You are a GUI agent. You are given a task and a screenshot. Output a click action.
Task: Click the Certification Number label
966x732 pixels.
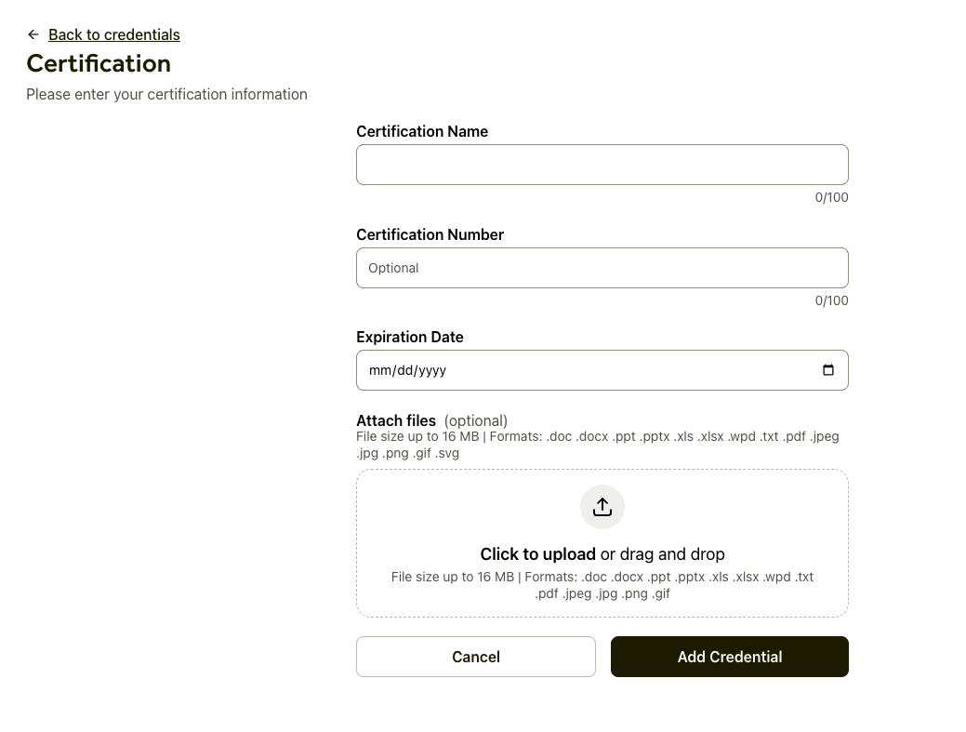pyautogui.click(x=430, y=235)
